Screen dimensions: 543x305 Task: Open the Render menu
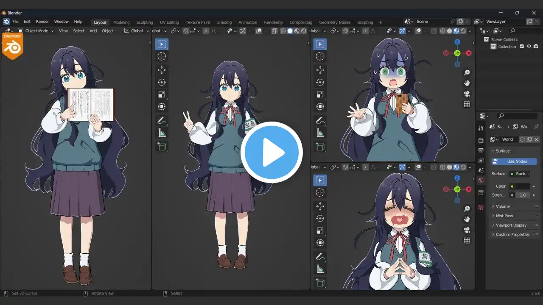(x=42, y=22)
